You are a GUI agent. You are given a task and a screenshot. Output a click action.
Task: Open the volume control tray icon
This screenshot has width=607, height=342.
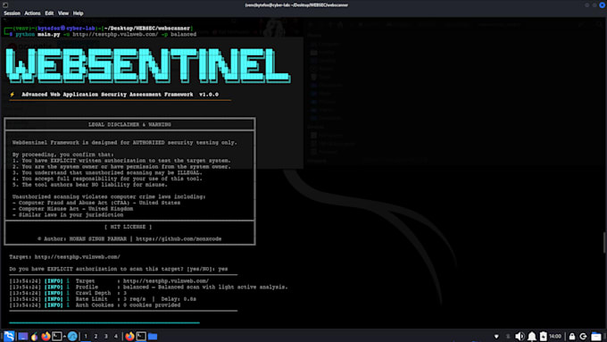coord(520,336)
